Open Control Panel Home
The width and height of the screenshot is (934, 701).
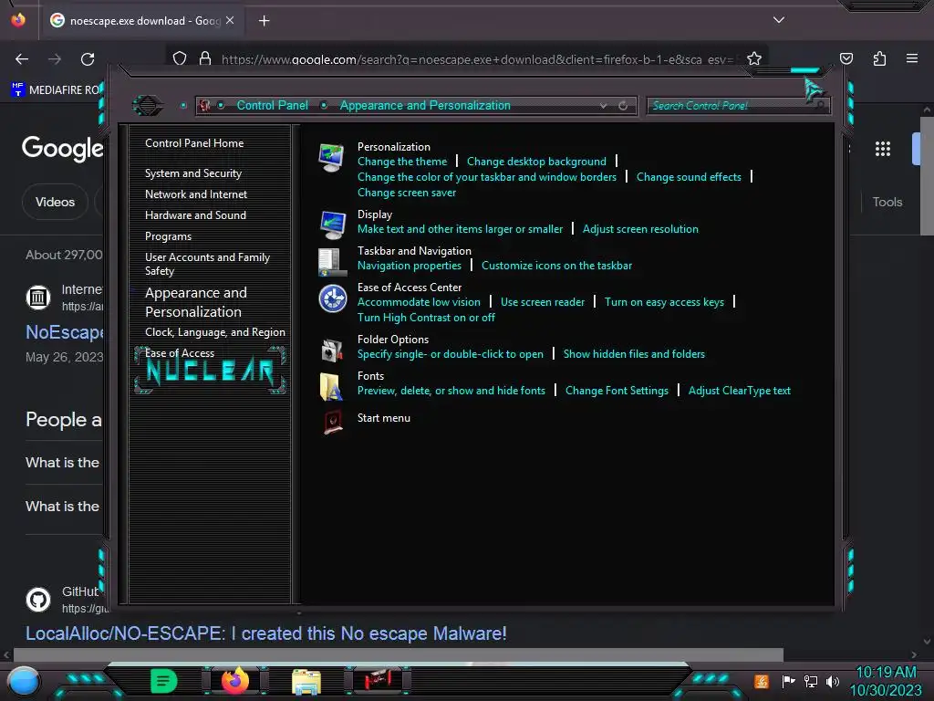194,143
